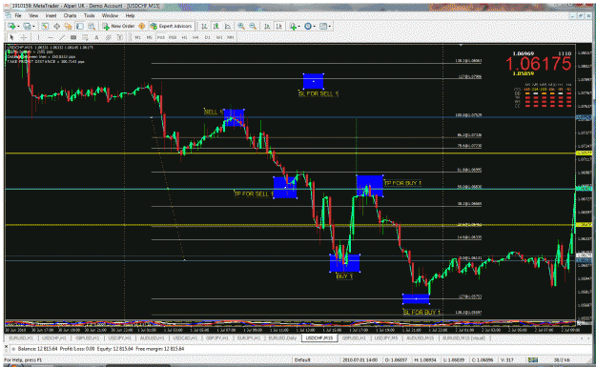Expand the Profiles dropdown arrow

click(33, 27)
